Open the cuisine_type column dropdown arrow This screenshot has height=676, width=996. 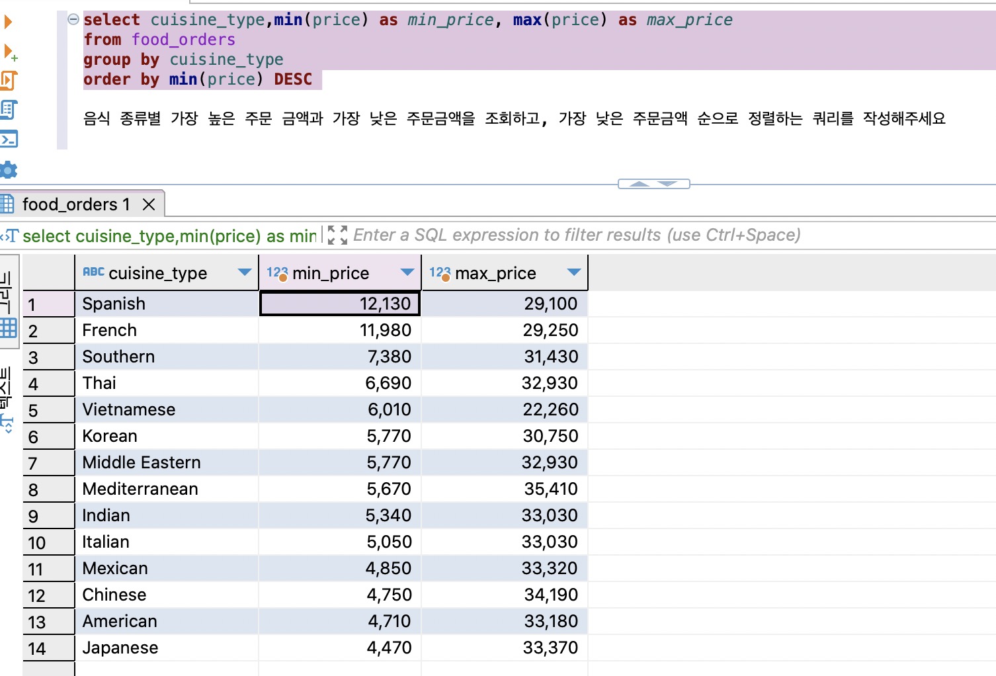pos(244,273)
